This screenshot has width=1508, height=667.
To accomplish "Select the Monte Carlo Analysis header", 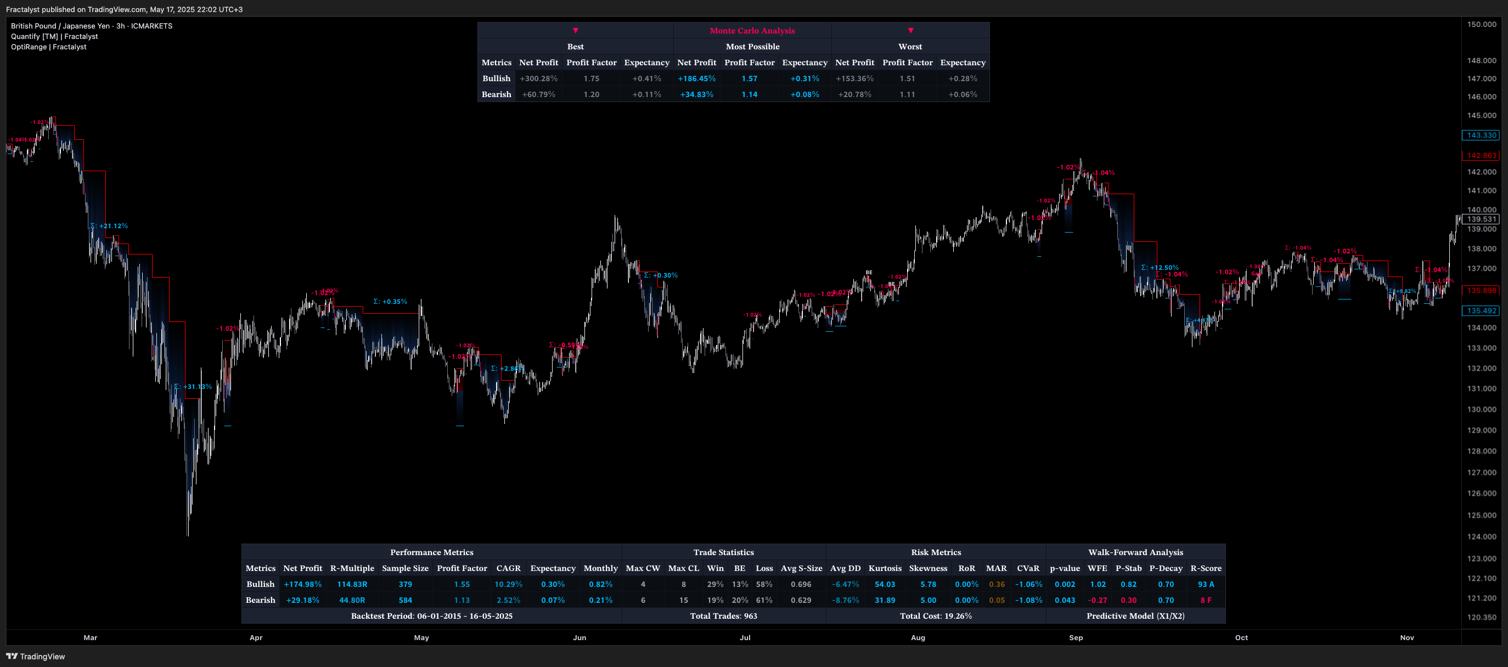I will pos(752,30).
